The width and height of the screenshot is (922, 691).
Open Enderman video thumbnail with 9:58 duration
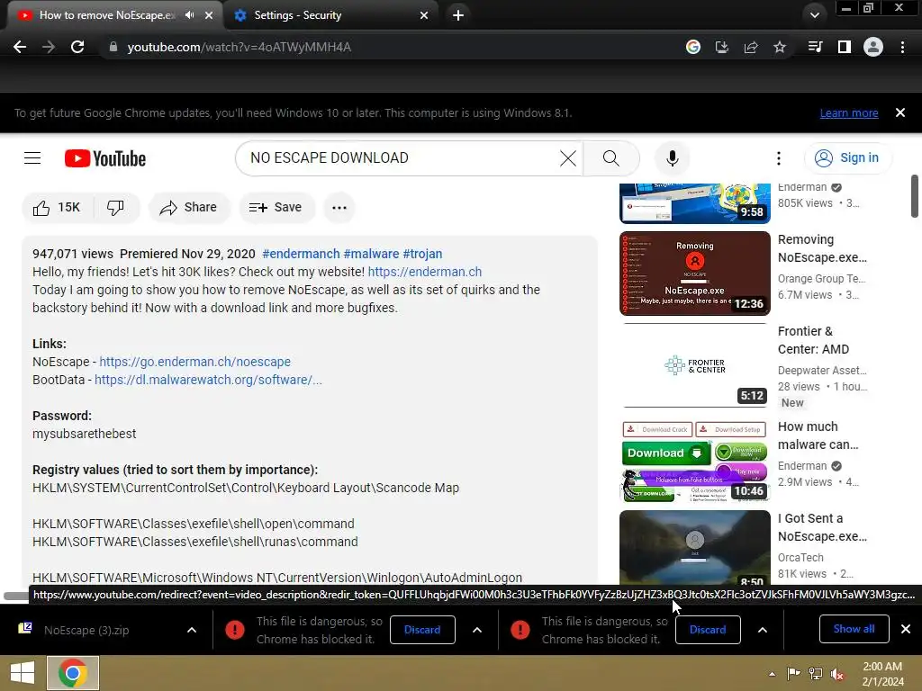695,203
